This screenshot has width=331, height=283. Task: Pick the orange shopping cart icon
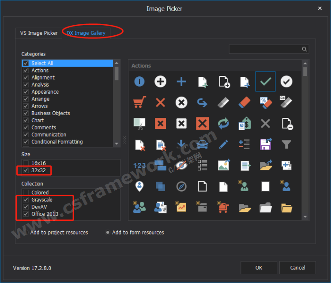tap(139, 102)
